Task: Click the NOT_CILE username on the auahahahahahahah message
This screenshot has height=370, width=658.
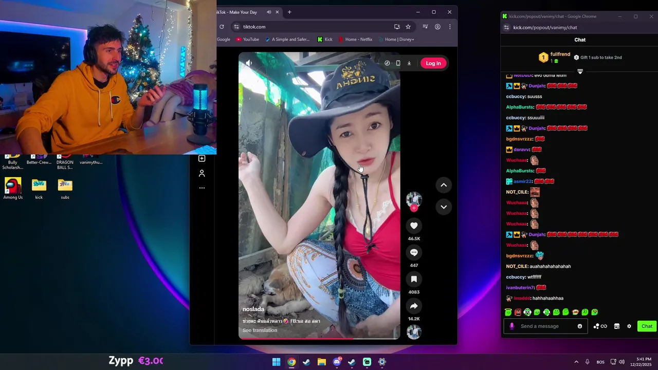Action: [x=517, y=266]
